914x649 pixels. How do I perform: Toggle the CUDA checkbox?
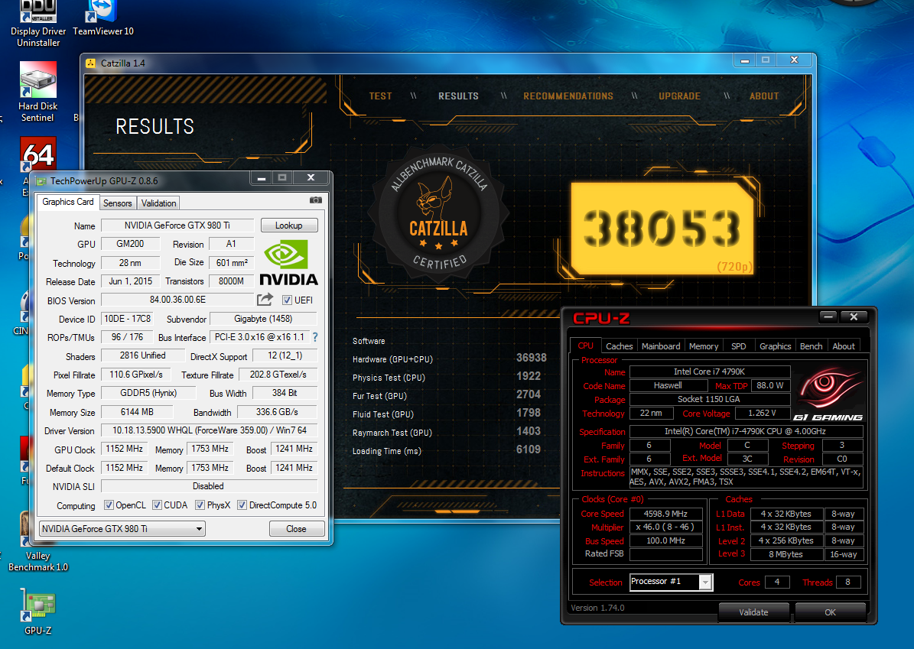coord(157,505)
